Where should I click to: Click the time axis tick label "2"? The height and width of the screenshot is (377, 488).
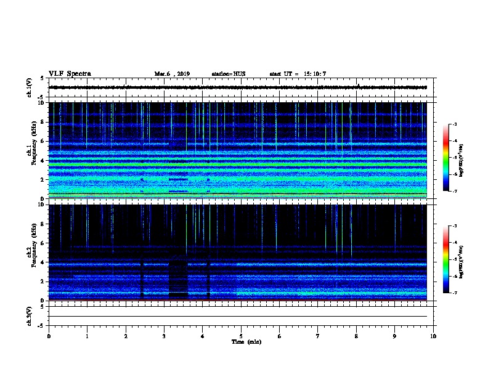(x=126, y=336)
